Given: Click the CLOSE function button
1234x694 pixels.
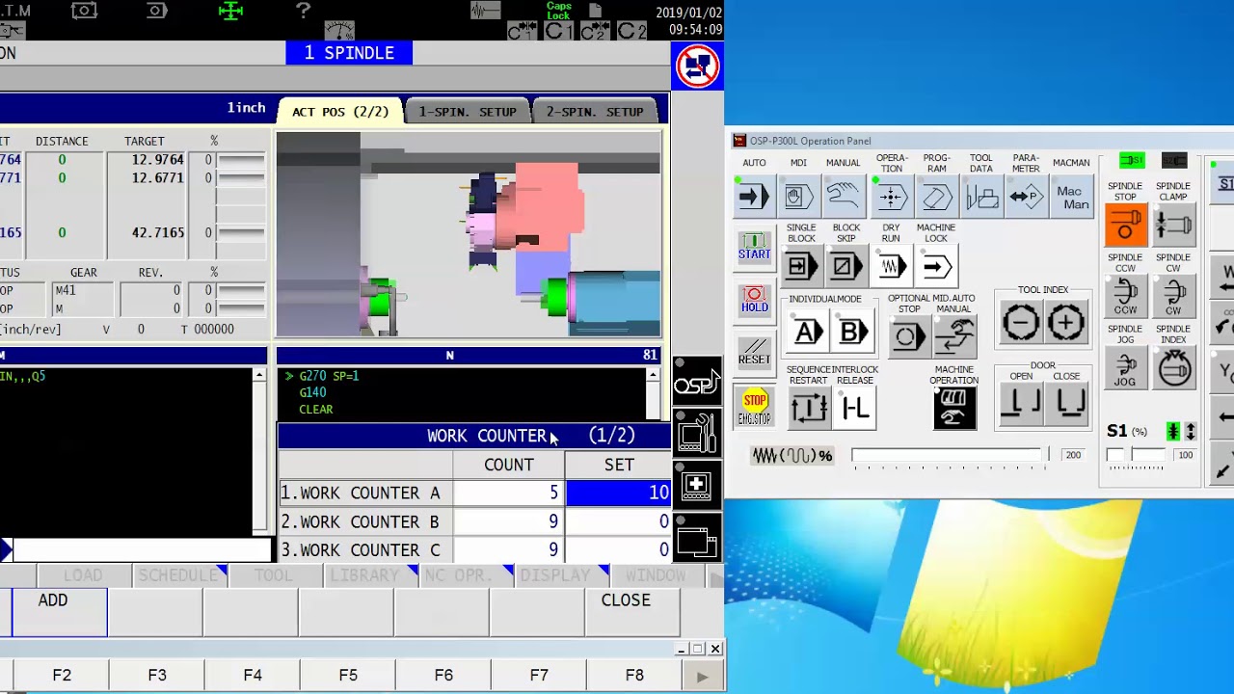Looking at the screenshot, I should click(631, 611).
